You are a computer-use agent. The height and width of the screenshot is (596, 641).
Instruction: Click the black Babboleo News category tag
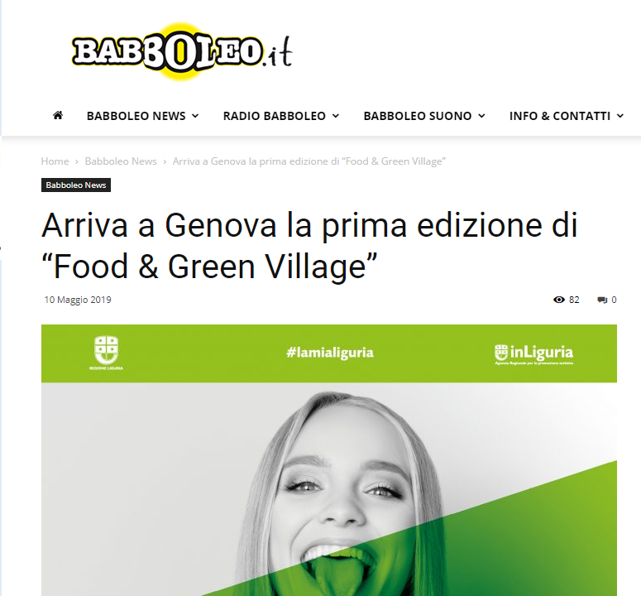tap(76, 185)
